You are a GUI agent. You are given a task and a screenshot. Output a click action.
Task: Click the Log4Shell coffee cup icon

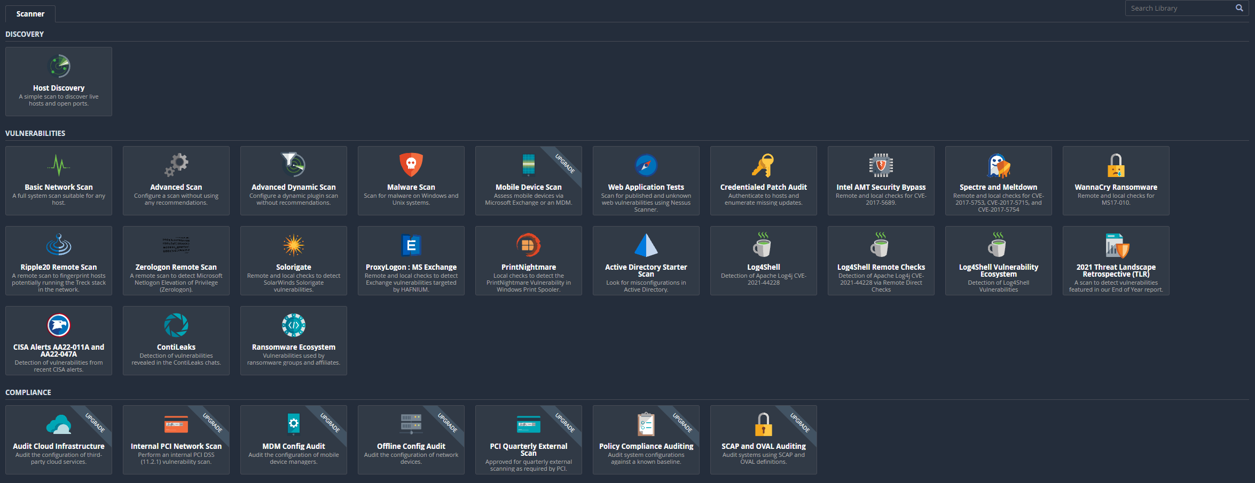[x=763, y=245]
